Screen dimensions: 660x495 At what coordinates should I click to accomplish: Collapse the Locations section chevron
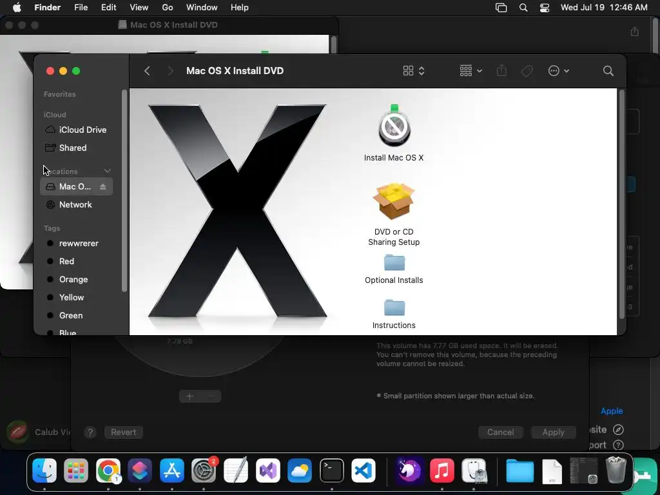108,171
